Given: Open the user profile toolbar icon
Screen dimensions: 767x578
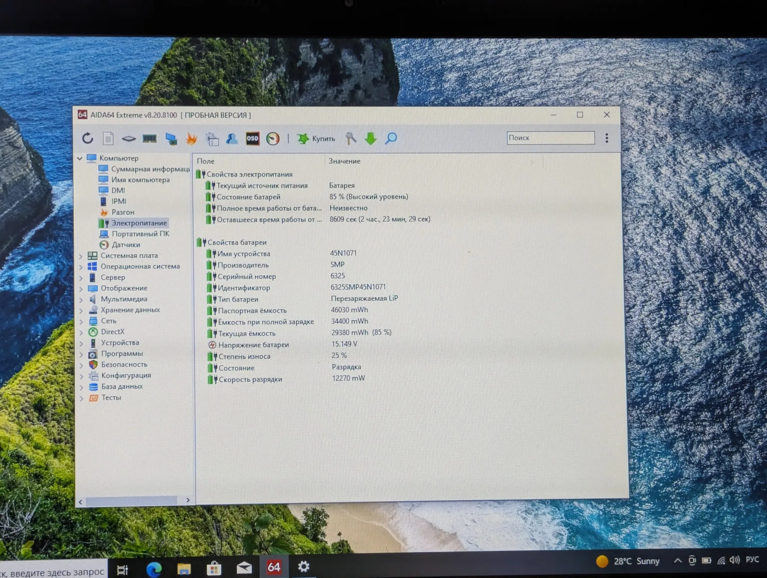Looking at the screenshot, I should click(x=232, y=139).
